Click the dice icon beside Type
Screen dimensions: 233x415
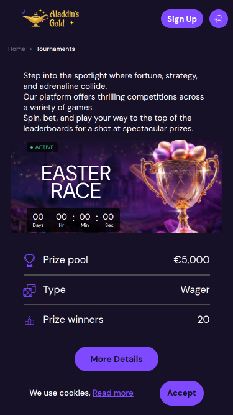pos(29,291)
